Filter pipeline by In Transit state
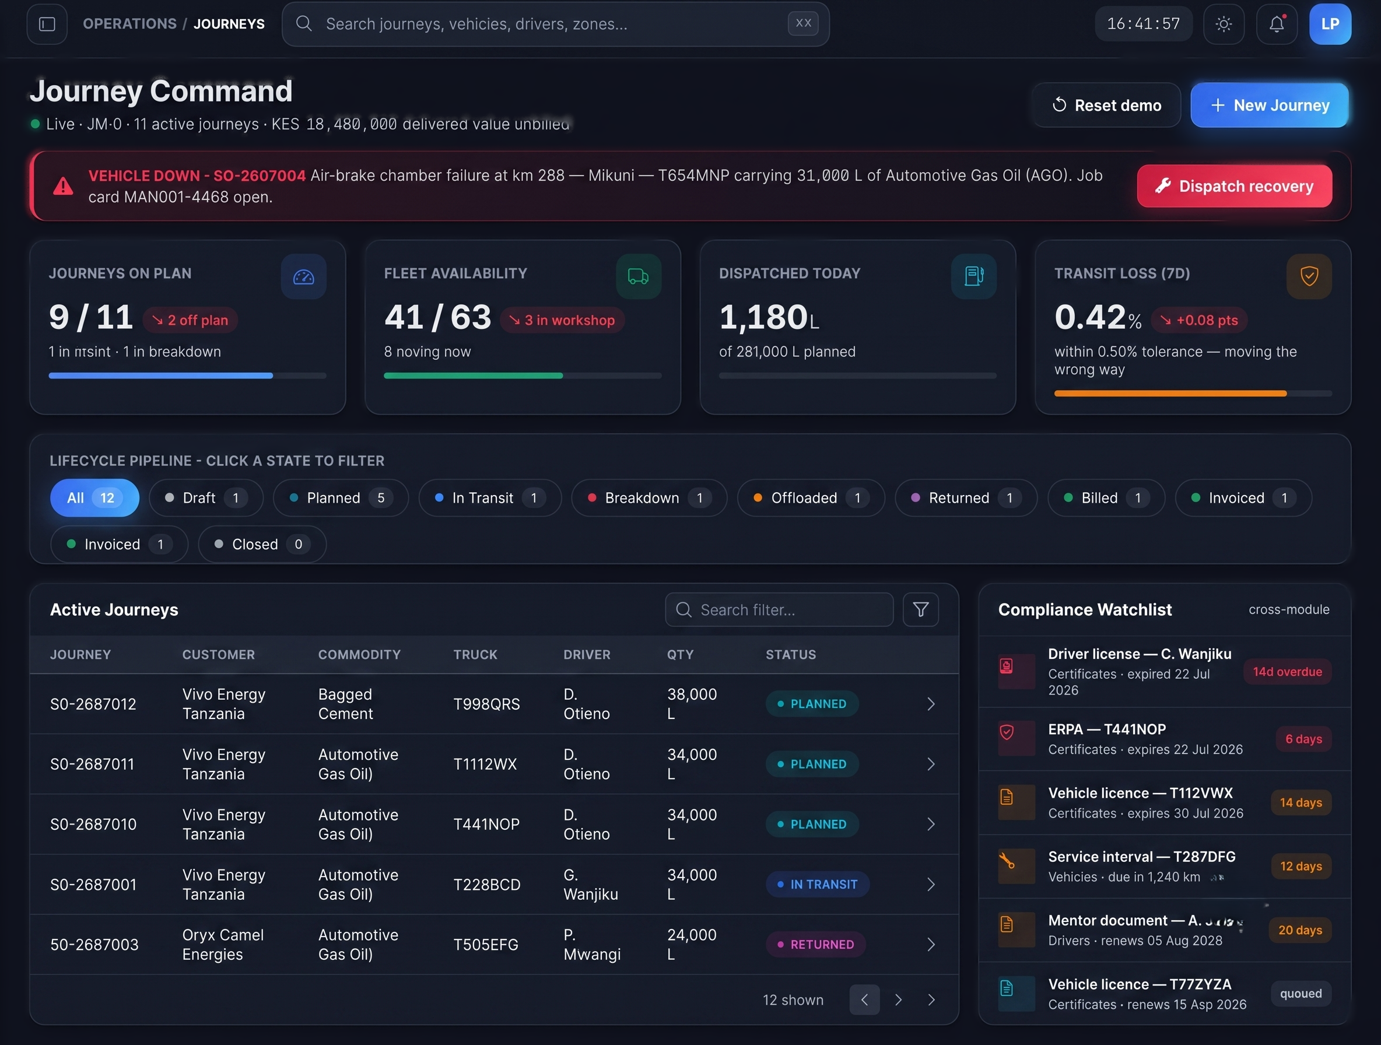 click(x=490, y=497)
